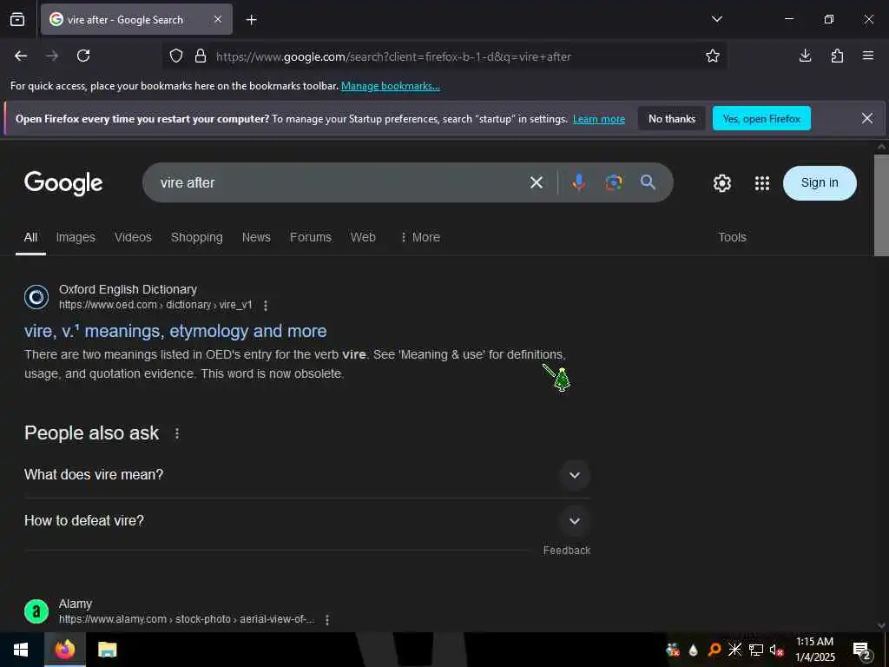Open tracking protection shield icon
This screenshot has height=667, width=889.
(x=176, y=56)
